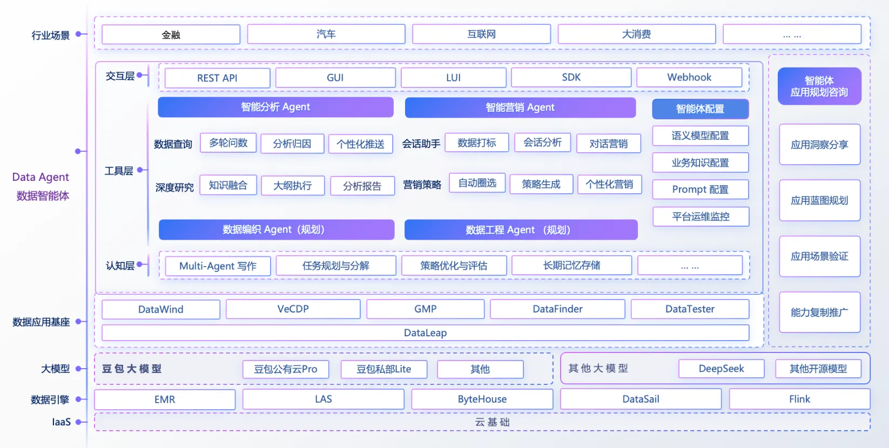Select the 汽车 industry box
This screenshot has height=448, width=889.
click(326, 34)
